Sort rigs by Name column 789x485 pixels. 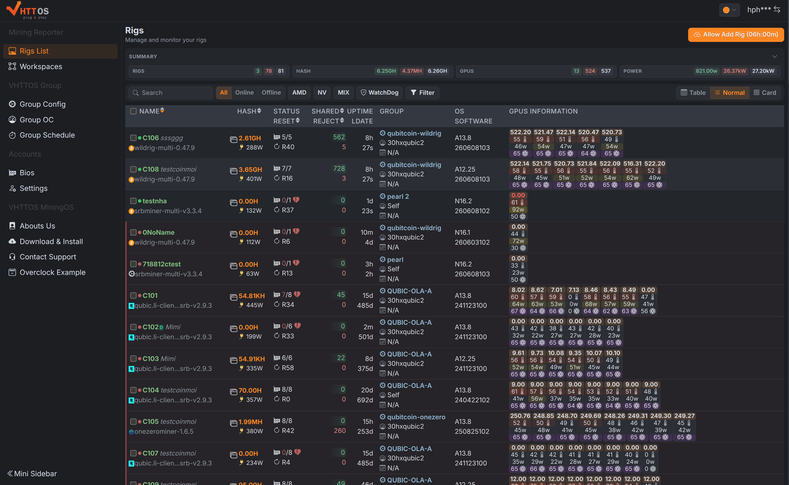(152, 111)
